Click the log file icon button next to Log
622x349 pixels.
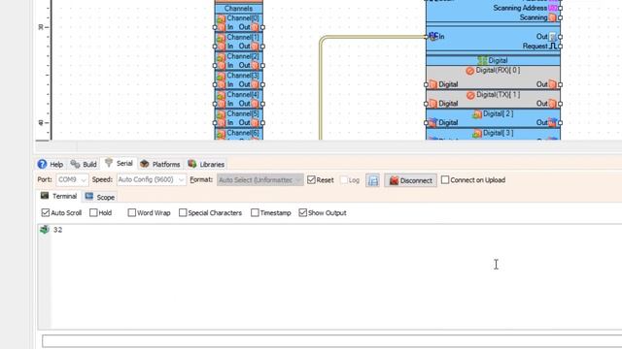tap(372, 180)
